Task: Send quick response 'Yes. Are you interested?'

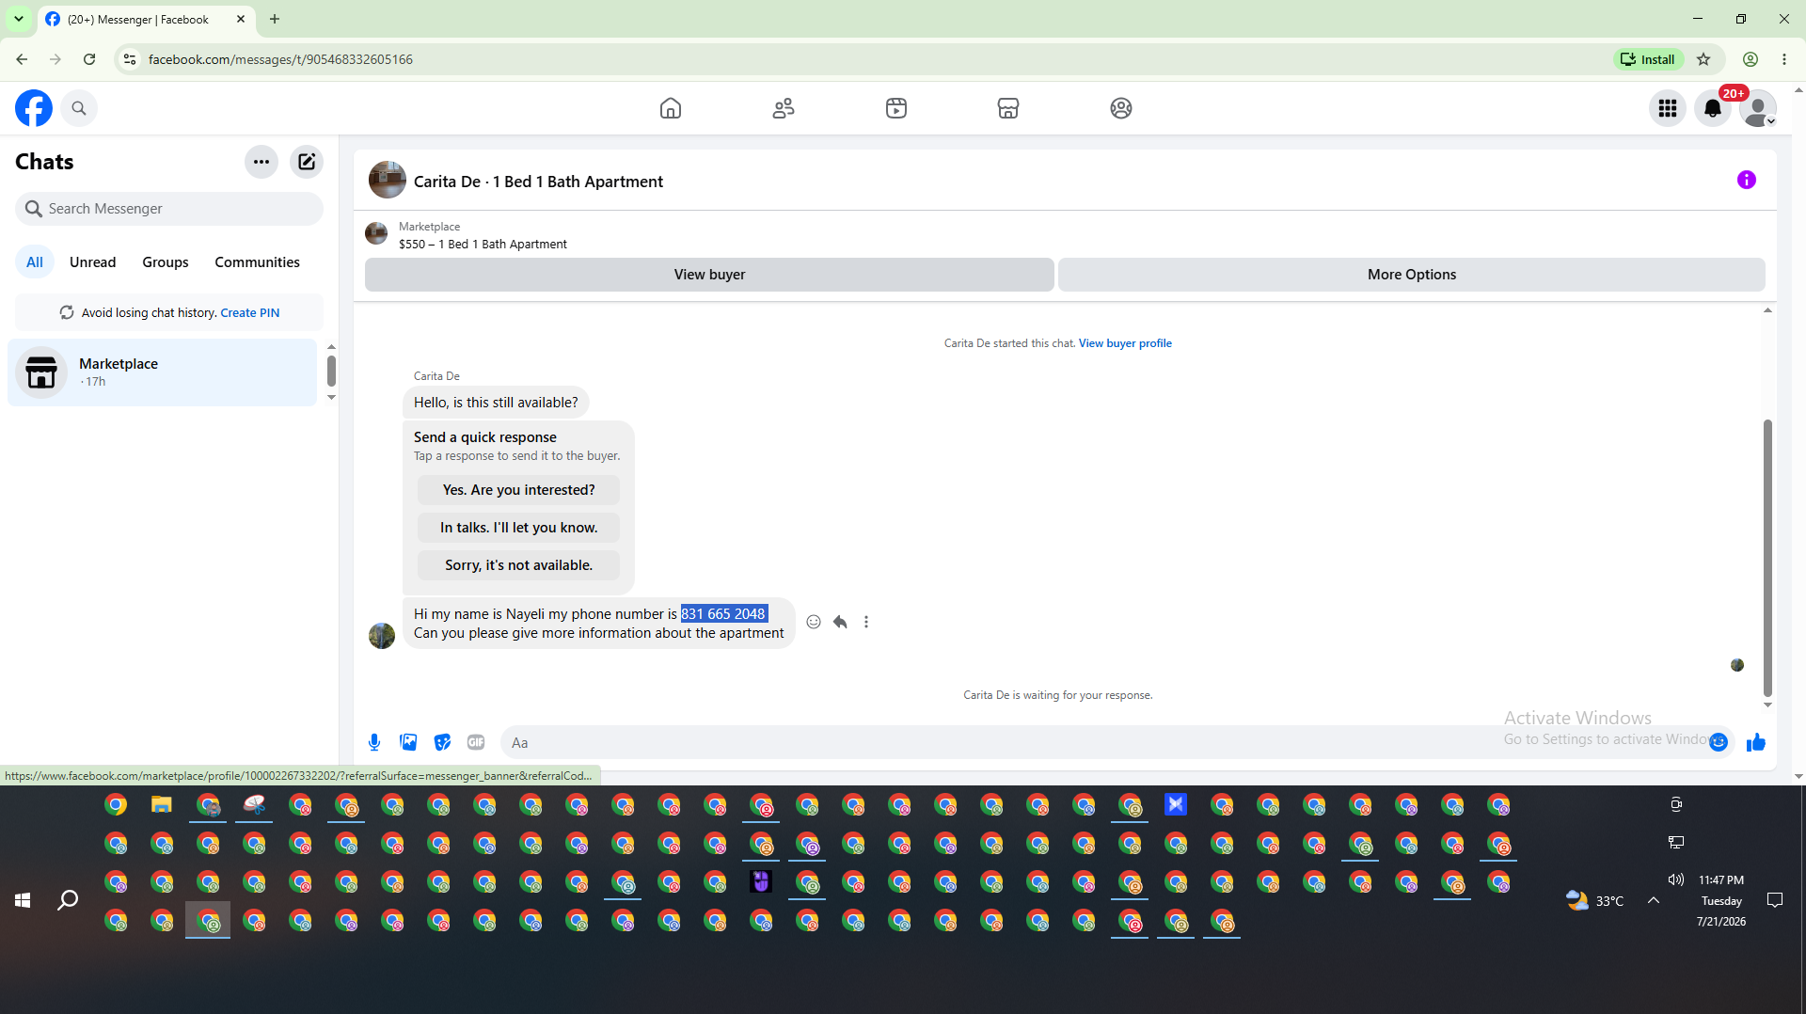Action: click(x=518, y=490)
